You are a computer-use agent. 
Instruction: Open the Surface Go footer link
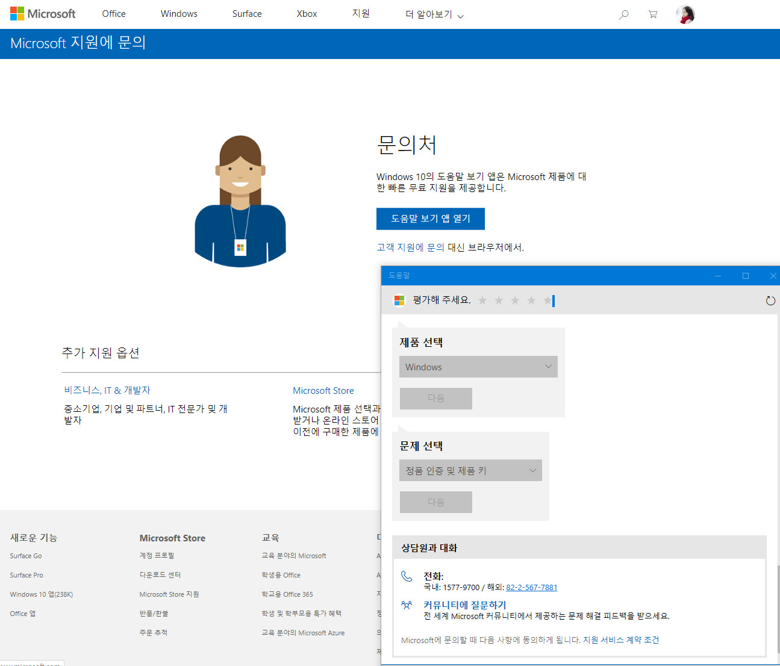tap(26, 556)
